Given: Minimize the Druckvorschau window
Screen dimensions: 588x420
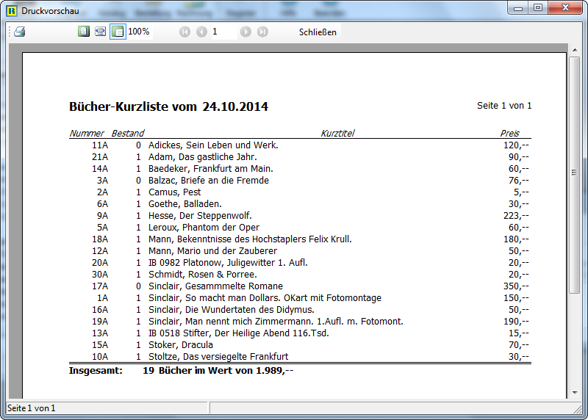Looking at the screenshot, I should pos(520,8).
